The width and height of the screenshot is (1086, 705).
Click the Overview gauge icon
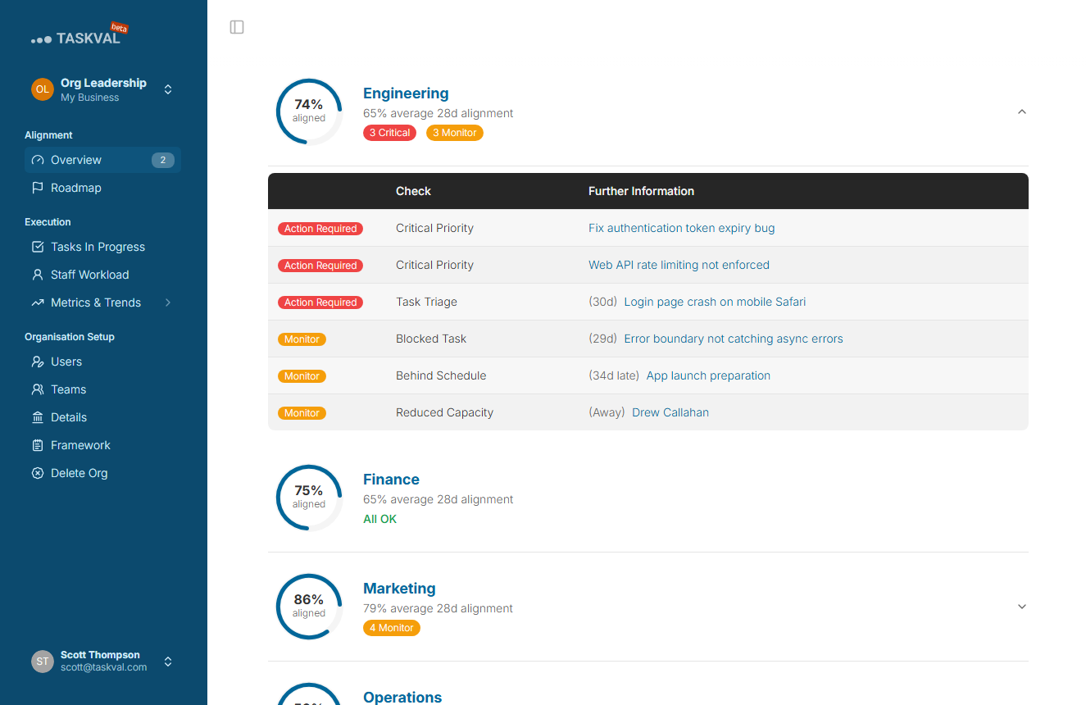(38, 160)
